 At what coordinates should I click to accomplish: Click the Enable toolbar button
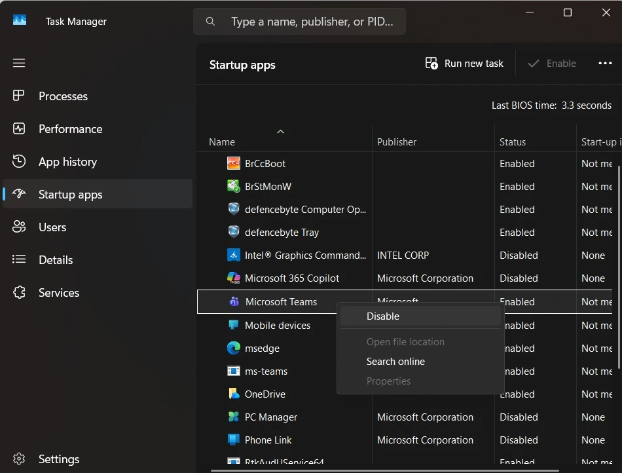click(552, 63)
